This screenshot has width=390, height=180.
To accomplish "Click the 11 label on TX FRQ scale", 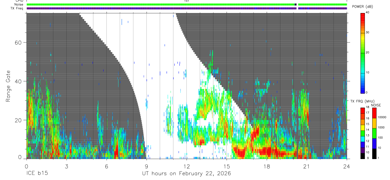I will click(368, 147).
